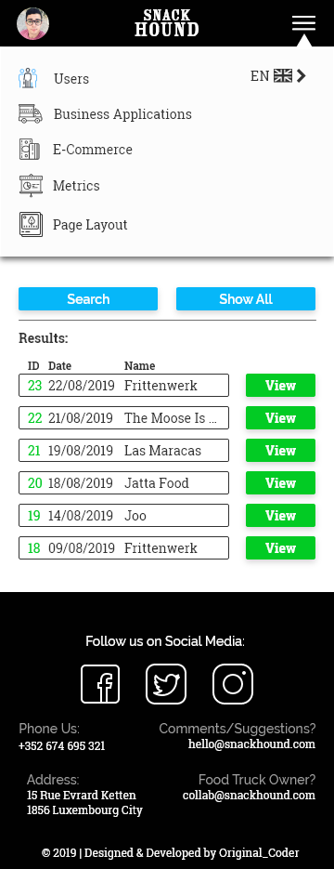Viewport: 334px width, 869px height.
Task: Click the UK flag language option
Action: point(283,76)
